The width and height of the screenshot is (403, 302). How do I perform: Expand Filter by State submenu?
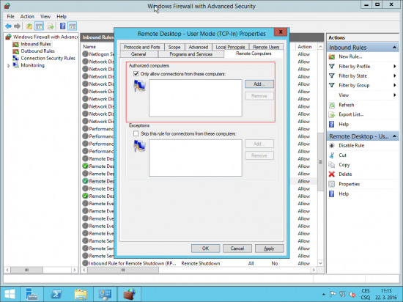click(x=395, y=75)
